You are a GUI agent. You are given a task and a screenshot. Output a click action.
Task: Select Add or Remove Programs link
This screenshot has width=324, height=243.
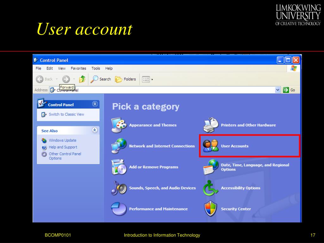click(154, 167)
